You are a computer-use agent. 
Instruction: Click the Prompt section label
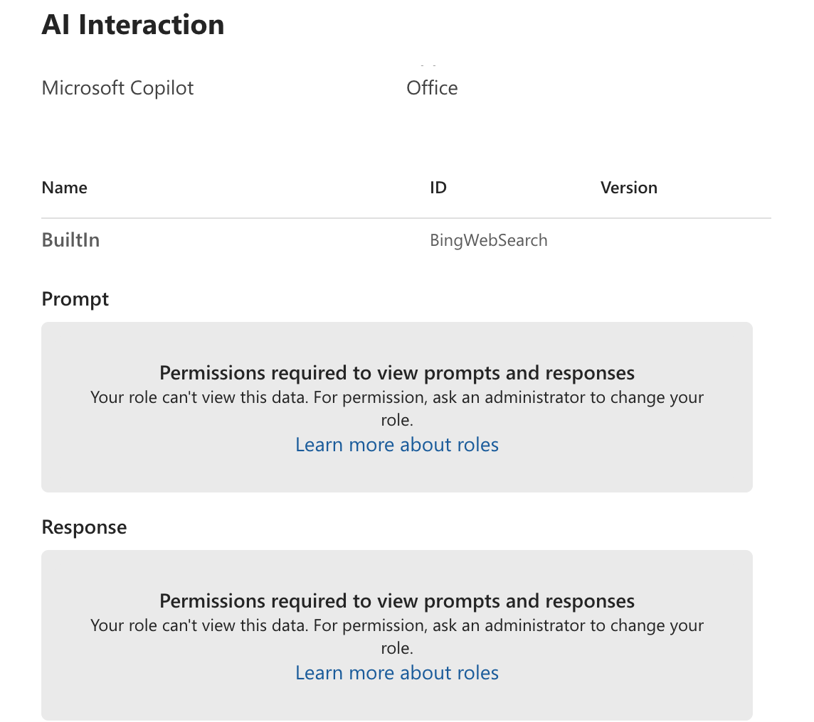coord(75,299)
